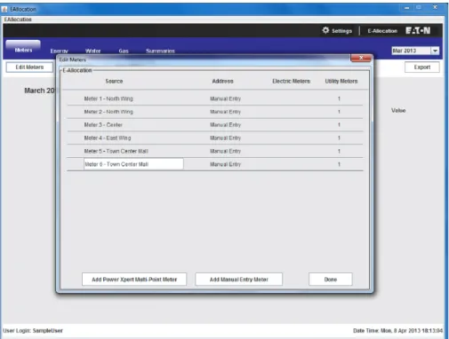This screenshot has width=449, height=339.
Task: Click the Source column header
Action: [114, 81]
